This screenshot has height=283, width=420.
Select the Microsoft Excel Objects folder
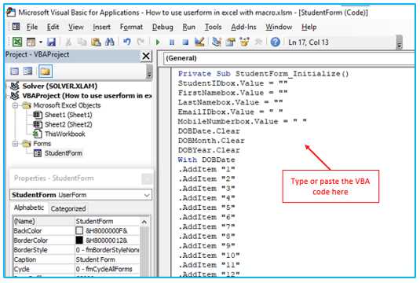point(67,105)
